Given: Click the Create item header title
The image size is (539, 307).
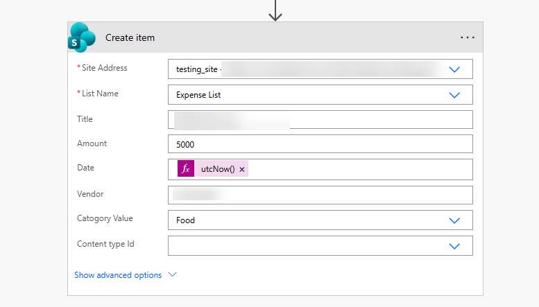Looking at the screenshot, I should (130, 37).
